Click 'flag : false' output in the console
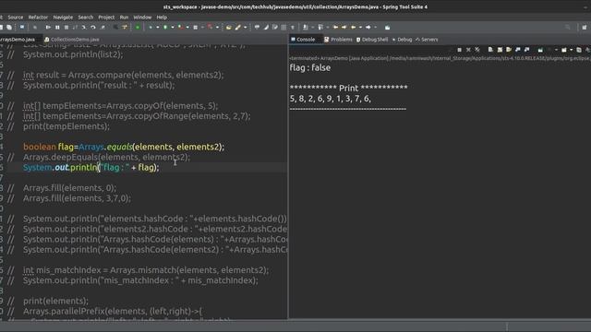 [310, 67]
